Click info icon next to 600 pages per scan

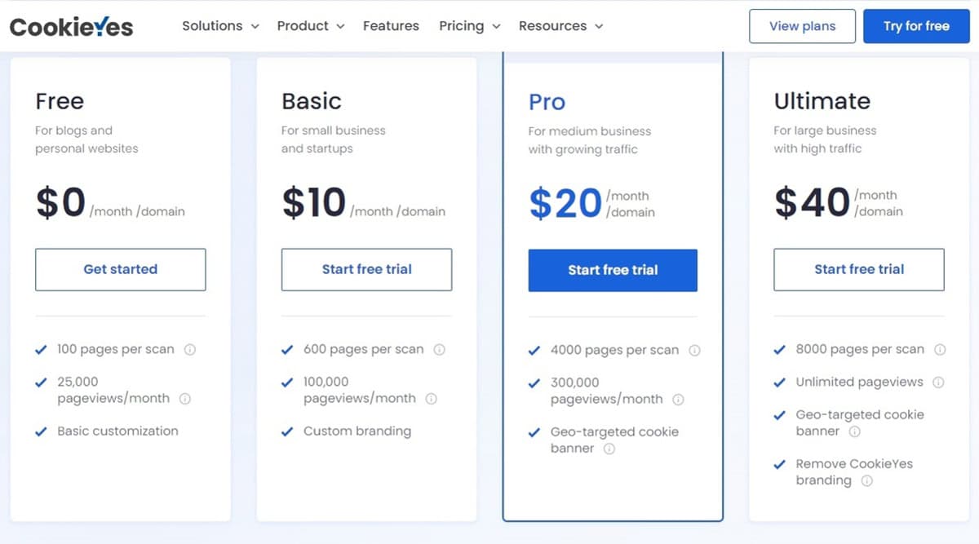point(439,350)
